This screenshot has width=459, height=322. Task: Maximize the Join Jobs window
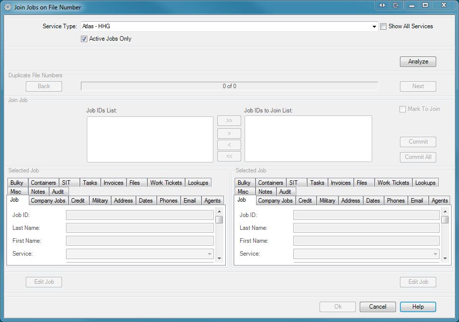click(425, 5)
